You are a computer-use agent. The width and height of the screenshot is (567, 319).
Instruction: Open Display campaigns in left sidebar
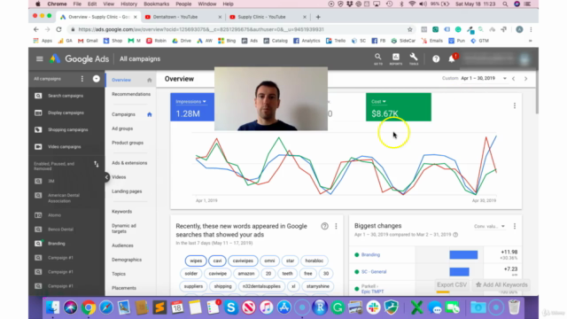66,113
